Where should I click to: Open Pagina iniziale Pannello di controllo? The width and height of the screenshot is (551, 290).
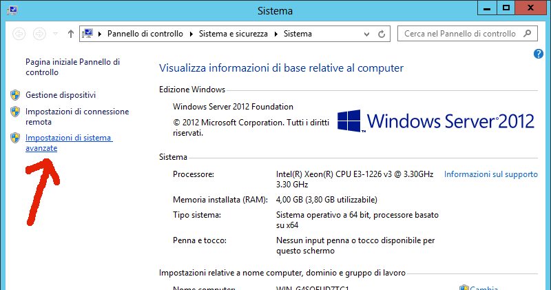pyautogui.click(x=73, y=67)
